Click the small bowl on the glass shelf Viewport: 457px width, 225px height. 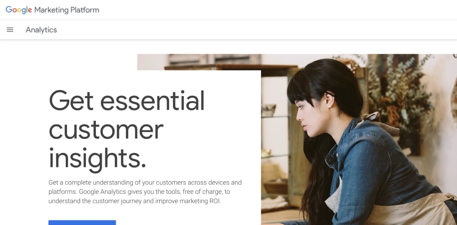point(268,110)
